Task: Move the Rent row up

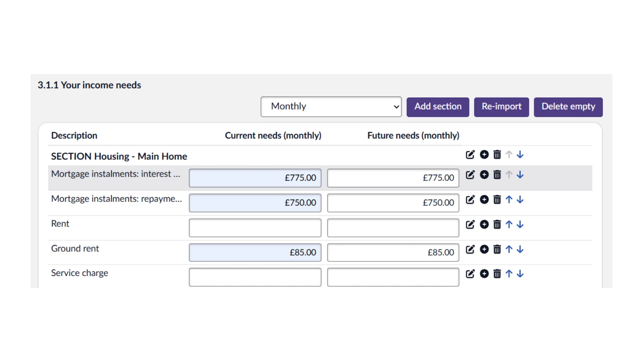Action: click(x=509, y=224)
